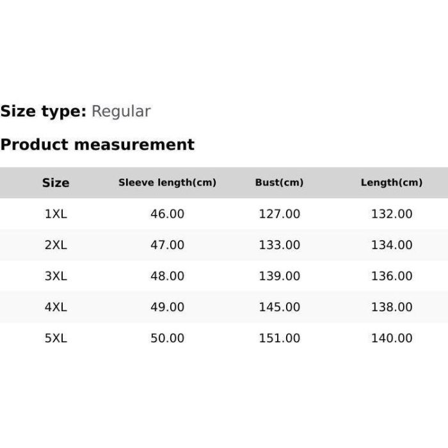Viewport: 448px width, 448px height.
Task: Click length value 140.00
Action: coord(392,338)
